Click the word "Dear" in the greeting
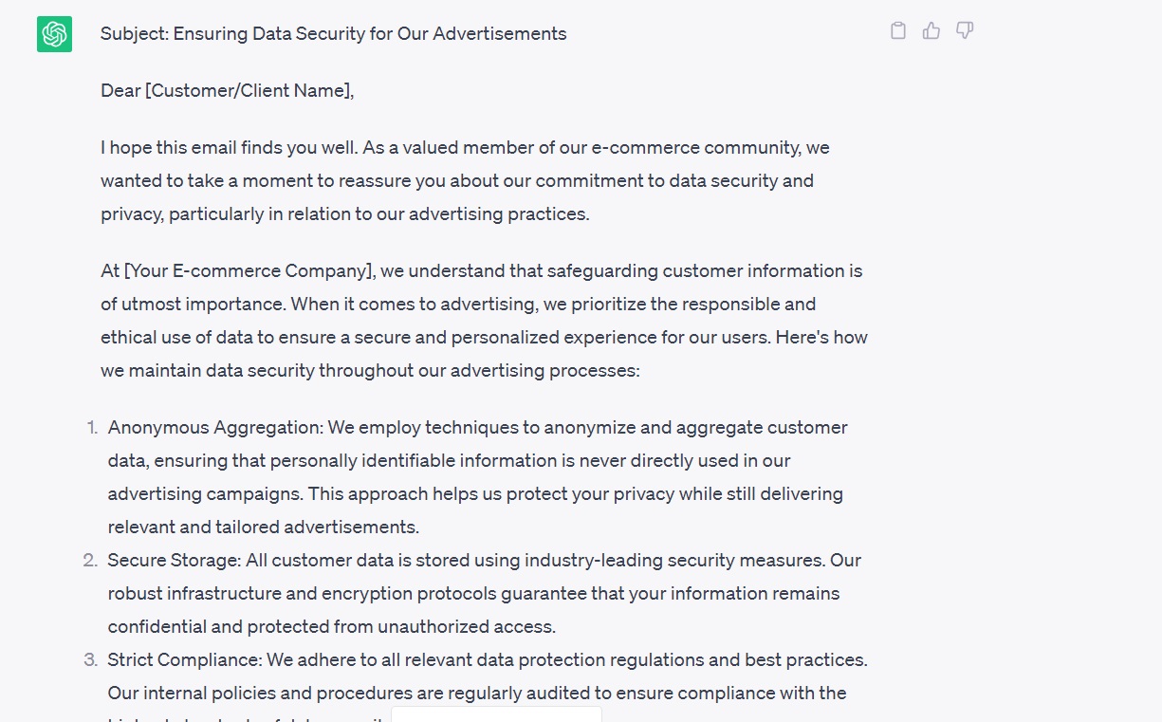The width and height of the screenshot is (1162, 722). click(120, 91)
